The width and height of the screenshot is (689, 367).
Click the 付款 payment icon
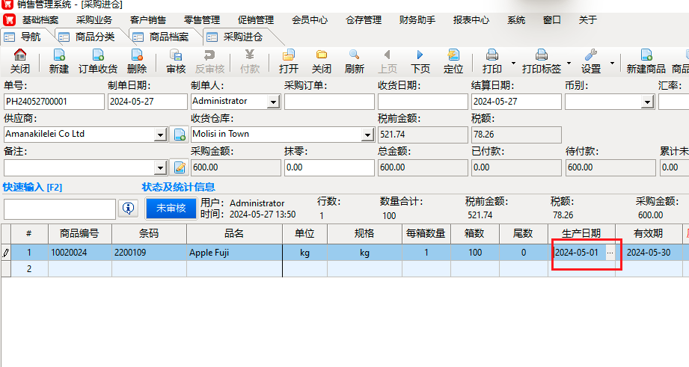click(x=250, y=61)
